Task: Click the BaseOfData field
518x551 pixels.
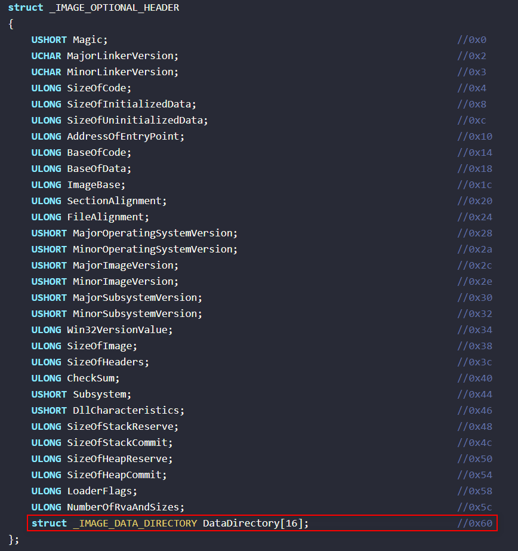Action: (99, 169)
